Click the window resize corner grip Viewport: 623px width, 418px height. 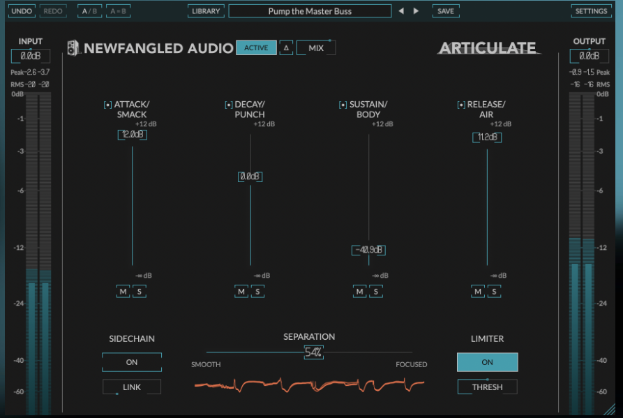click(609, 409)
